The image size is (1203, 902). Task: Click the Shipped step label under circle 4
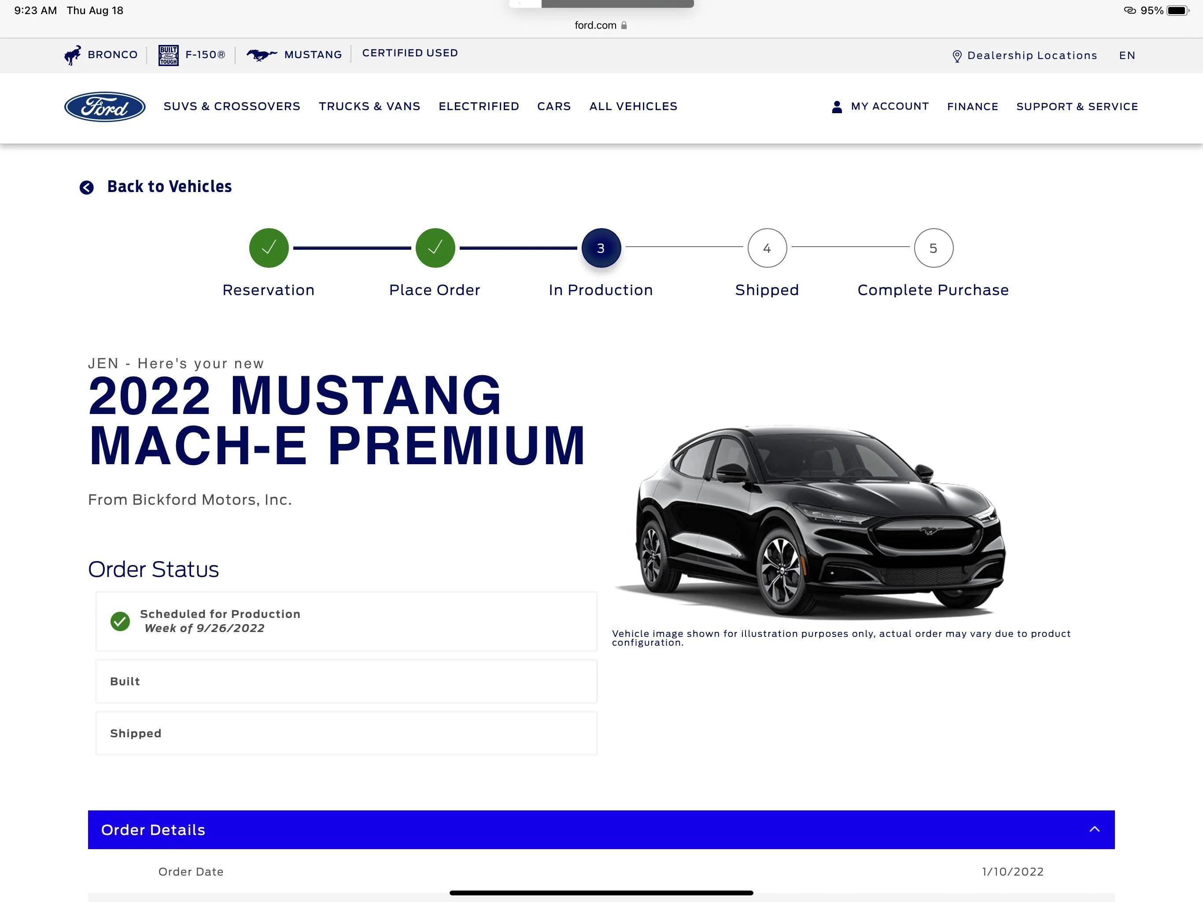tap(767, 290)
